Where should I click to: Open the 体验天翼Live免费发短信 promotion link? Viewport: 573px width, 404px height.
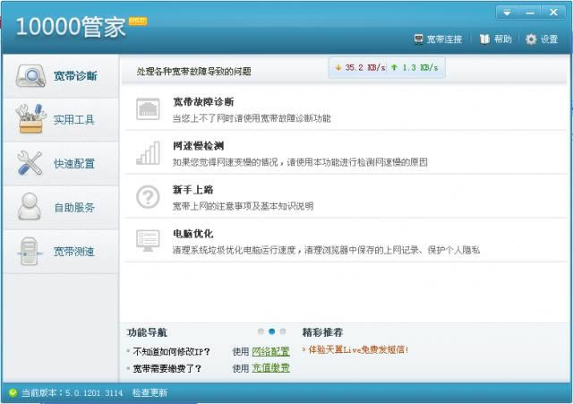pyautogui.click(x=358, y=349)
